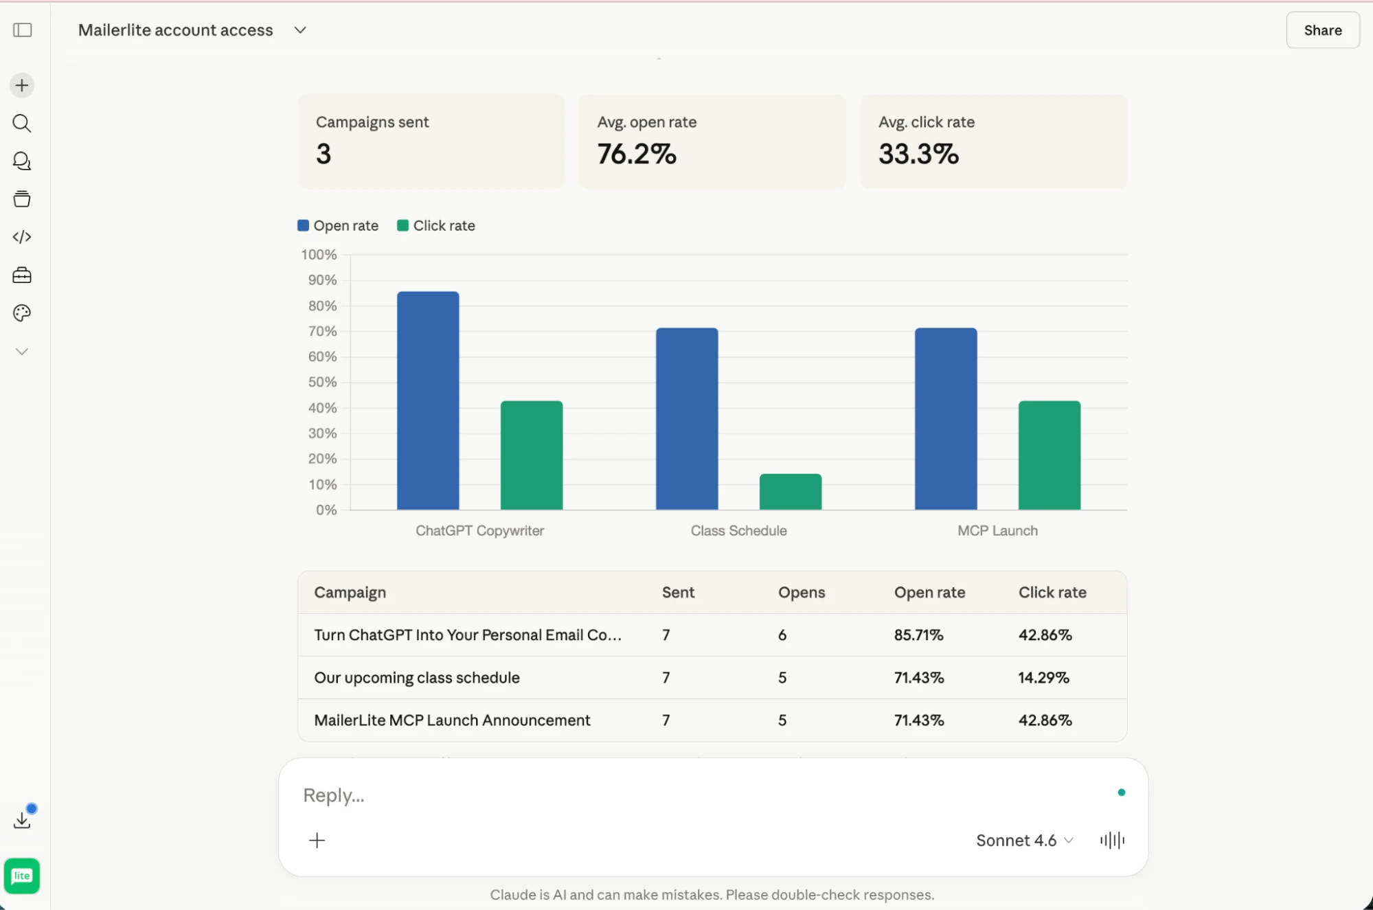Viewport: 1373px width, 910px height.
Task: Click the Open rate column header
Action: coord(930,593)
